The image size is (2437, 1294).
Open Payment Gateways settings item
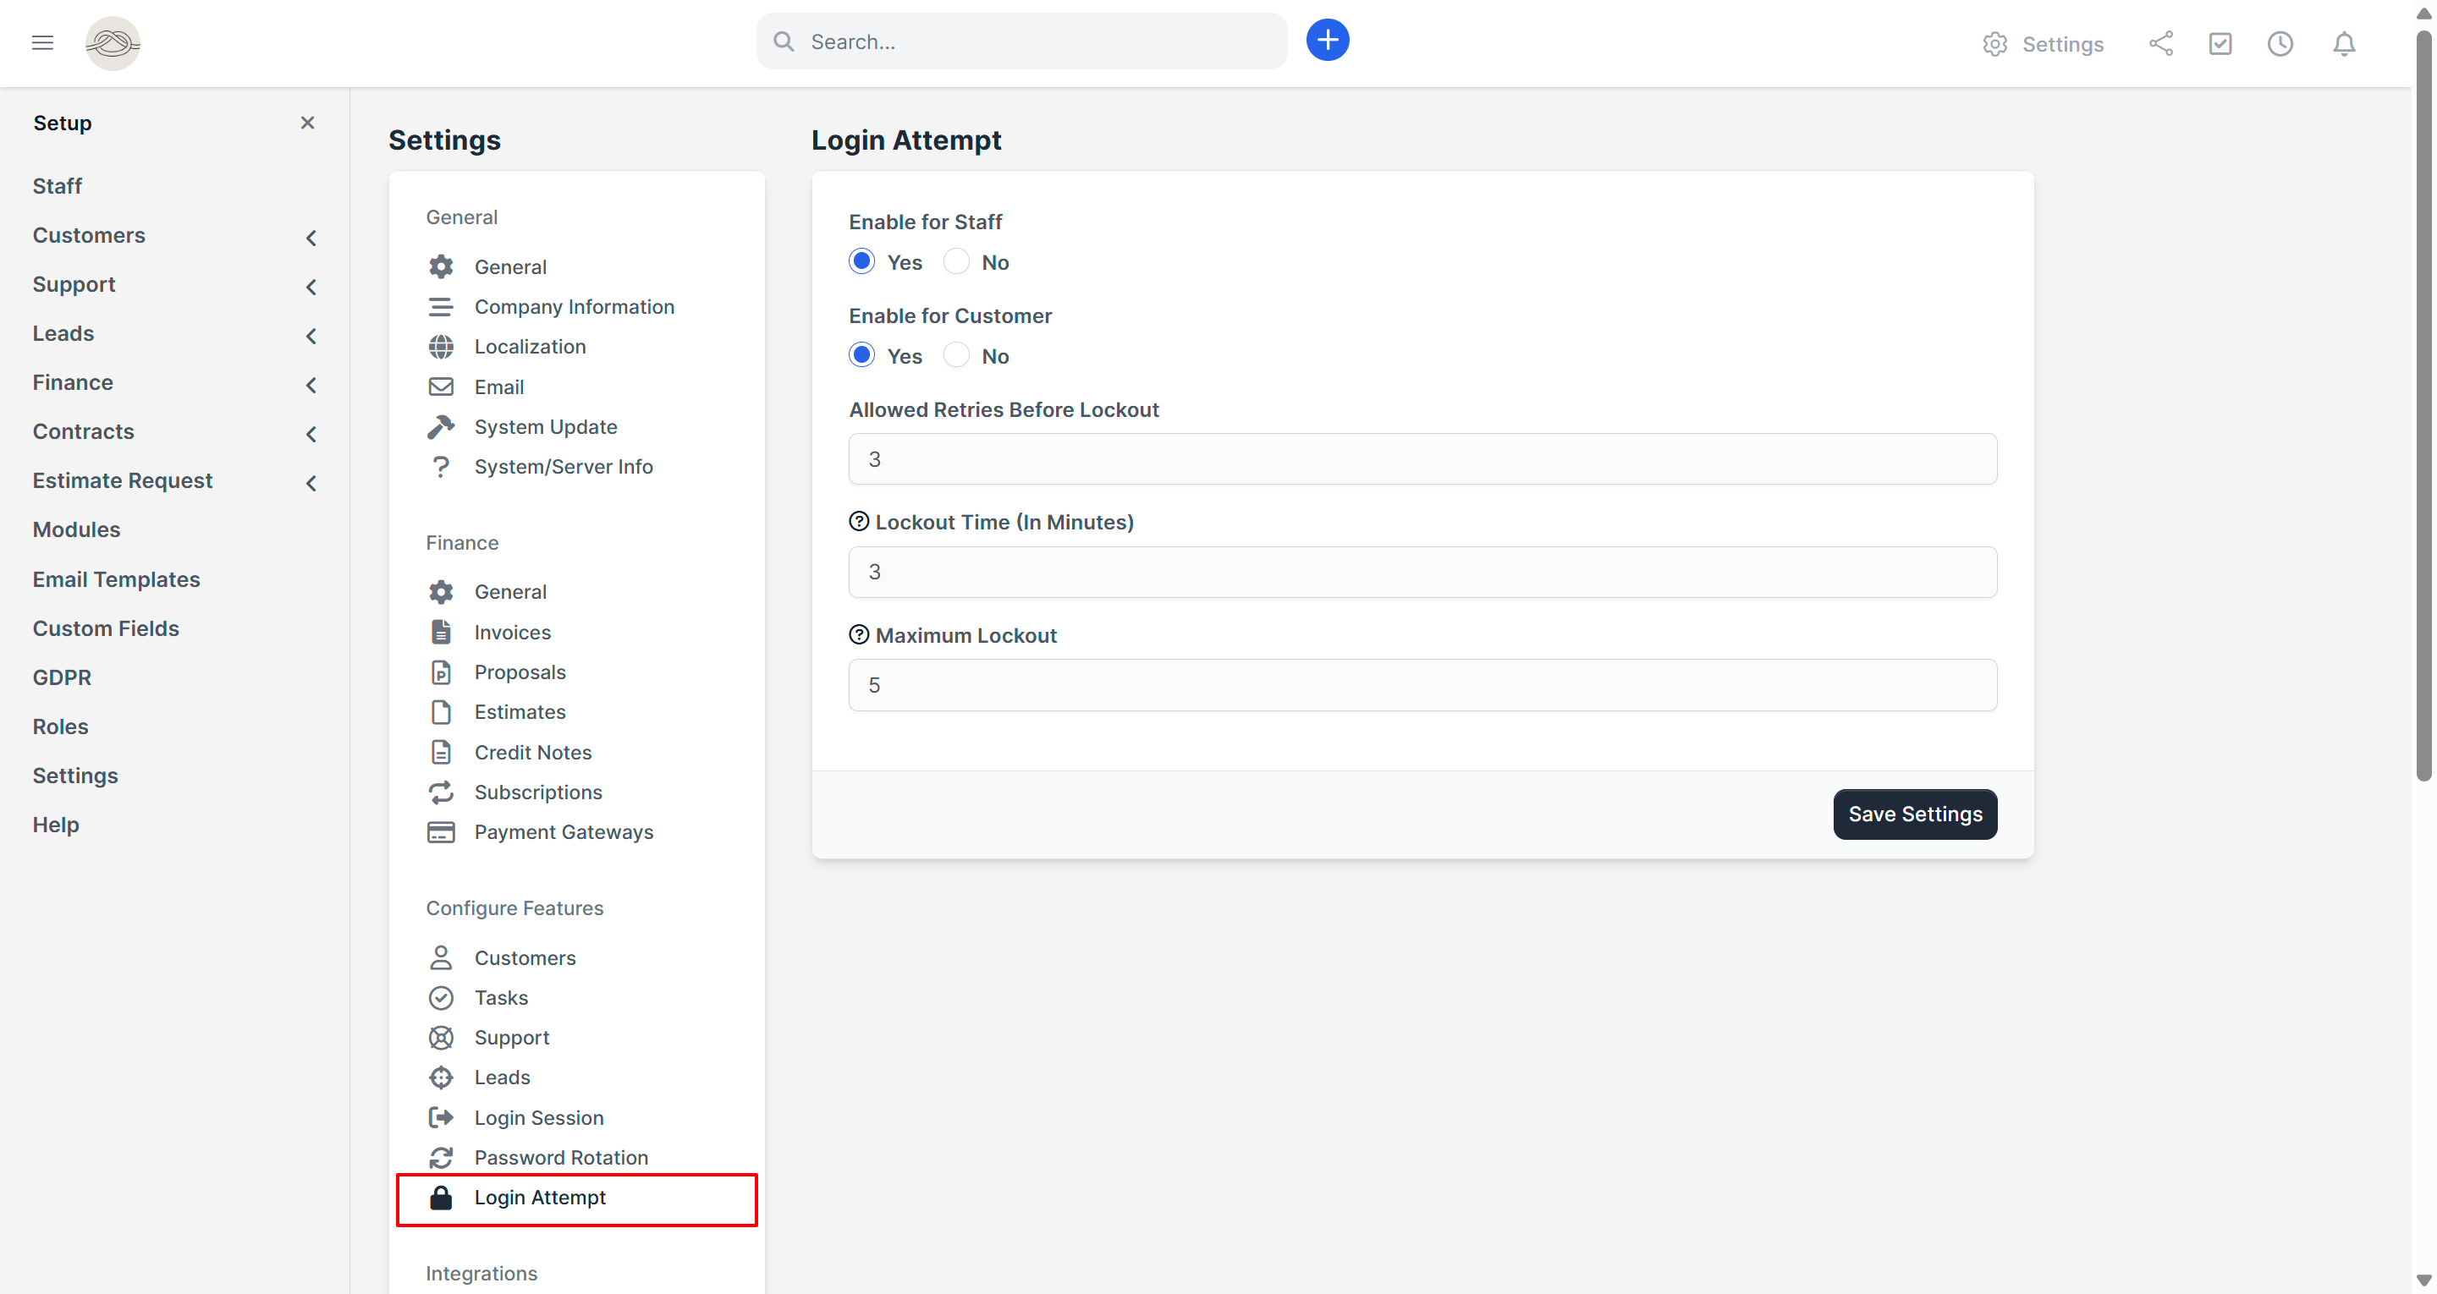click(x=563, y=831)
